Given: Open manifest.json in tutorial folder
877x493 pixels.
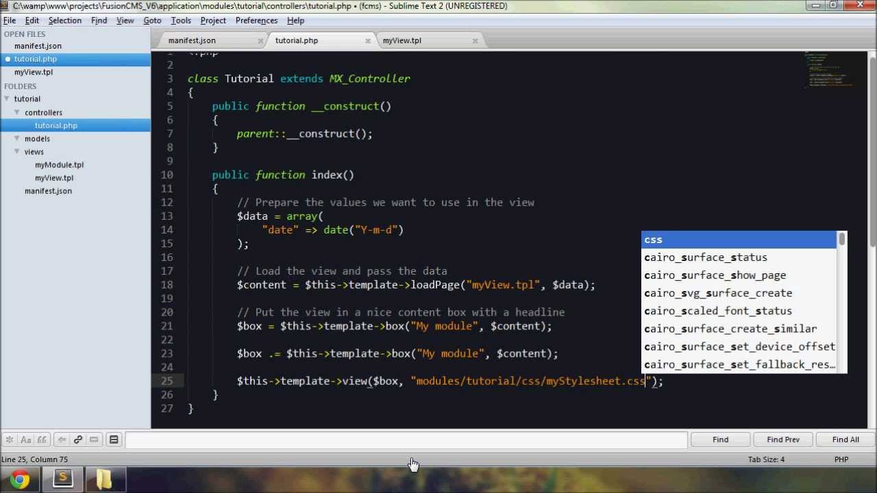Looking at the screenshot, I should (48, 190).
